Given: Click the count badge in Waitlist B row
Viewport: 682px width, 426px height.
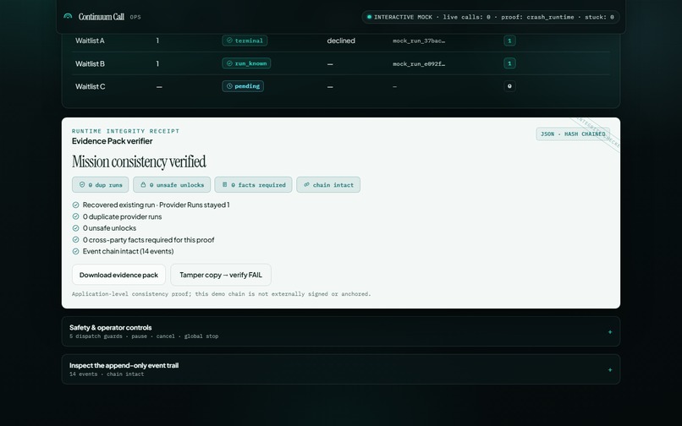Looking at the screenshot, I should click(x=509, y=63).
